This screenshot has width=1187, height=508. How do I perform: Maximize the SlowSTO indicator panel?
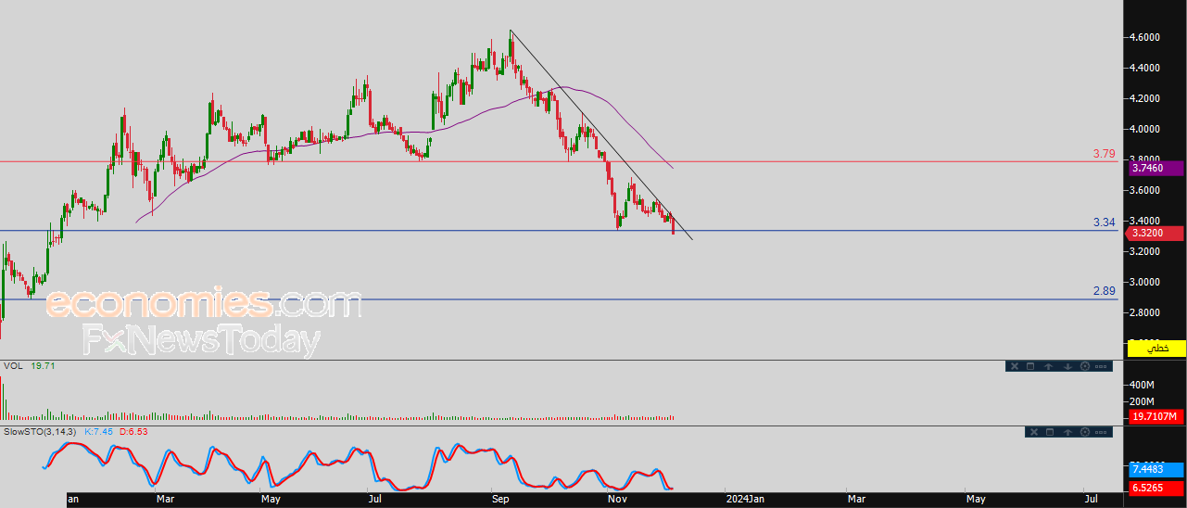pyautogui.click(x=1050, y=432)
